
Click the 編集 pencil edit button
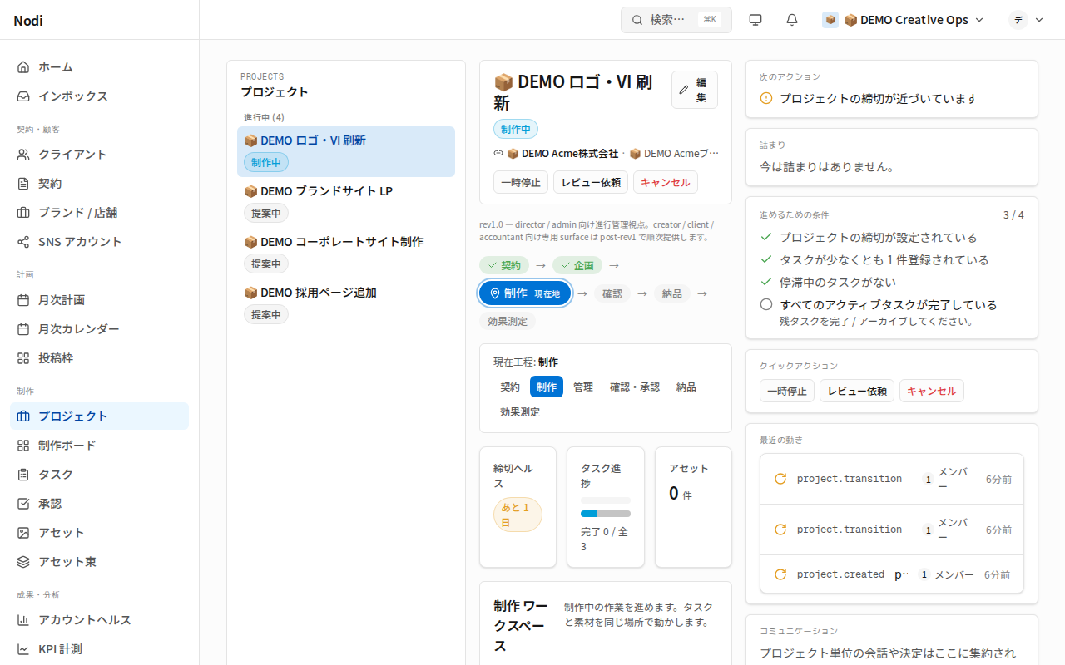coord(695,90)
